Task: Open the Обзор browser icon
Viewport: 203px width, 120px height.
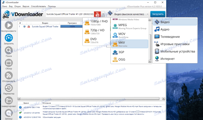Action: (9, 63)
